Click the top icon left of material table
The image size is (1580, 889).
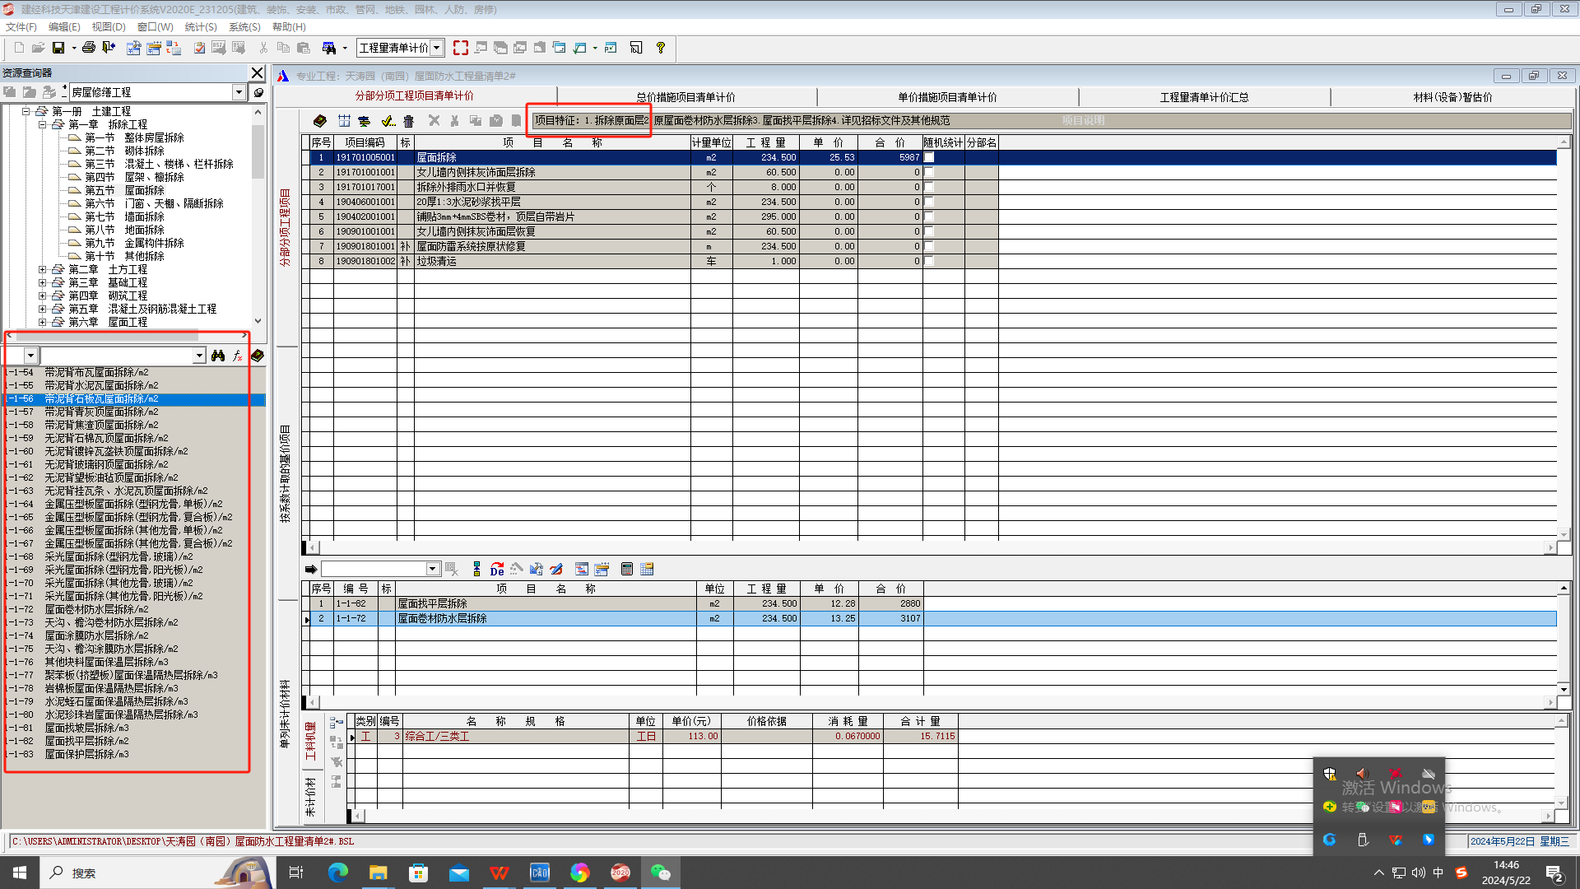pos(337,722)
